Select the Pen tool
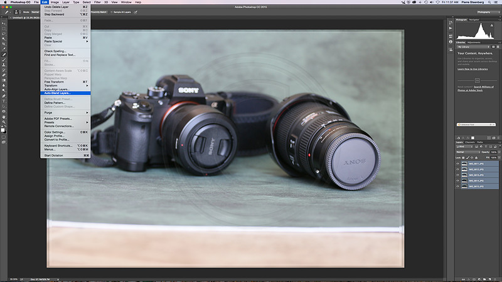Screen dimensions: 502x282 4,96
